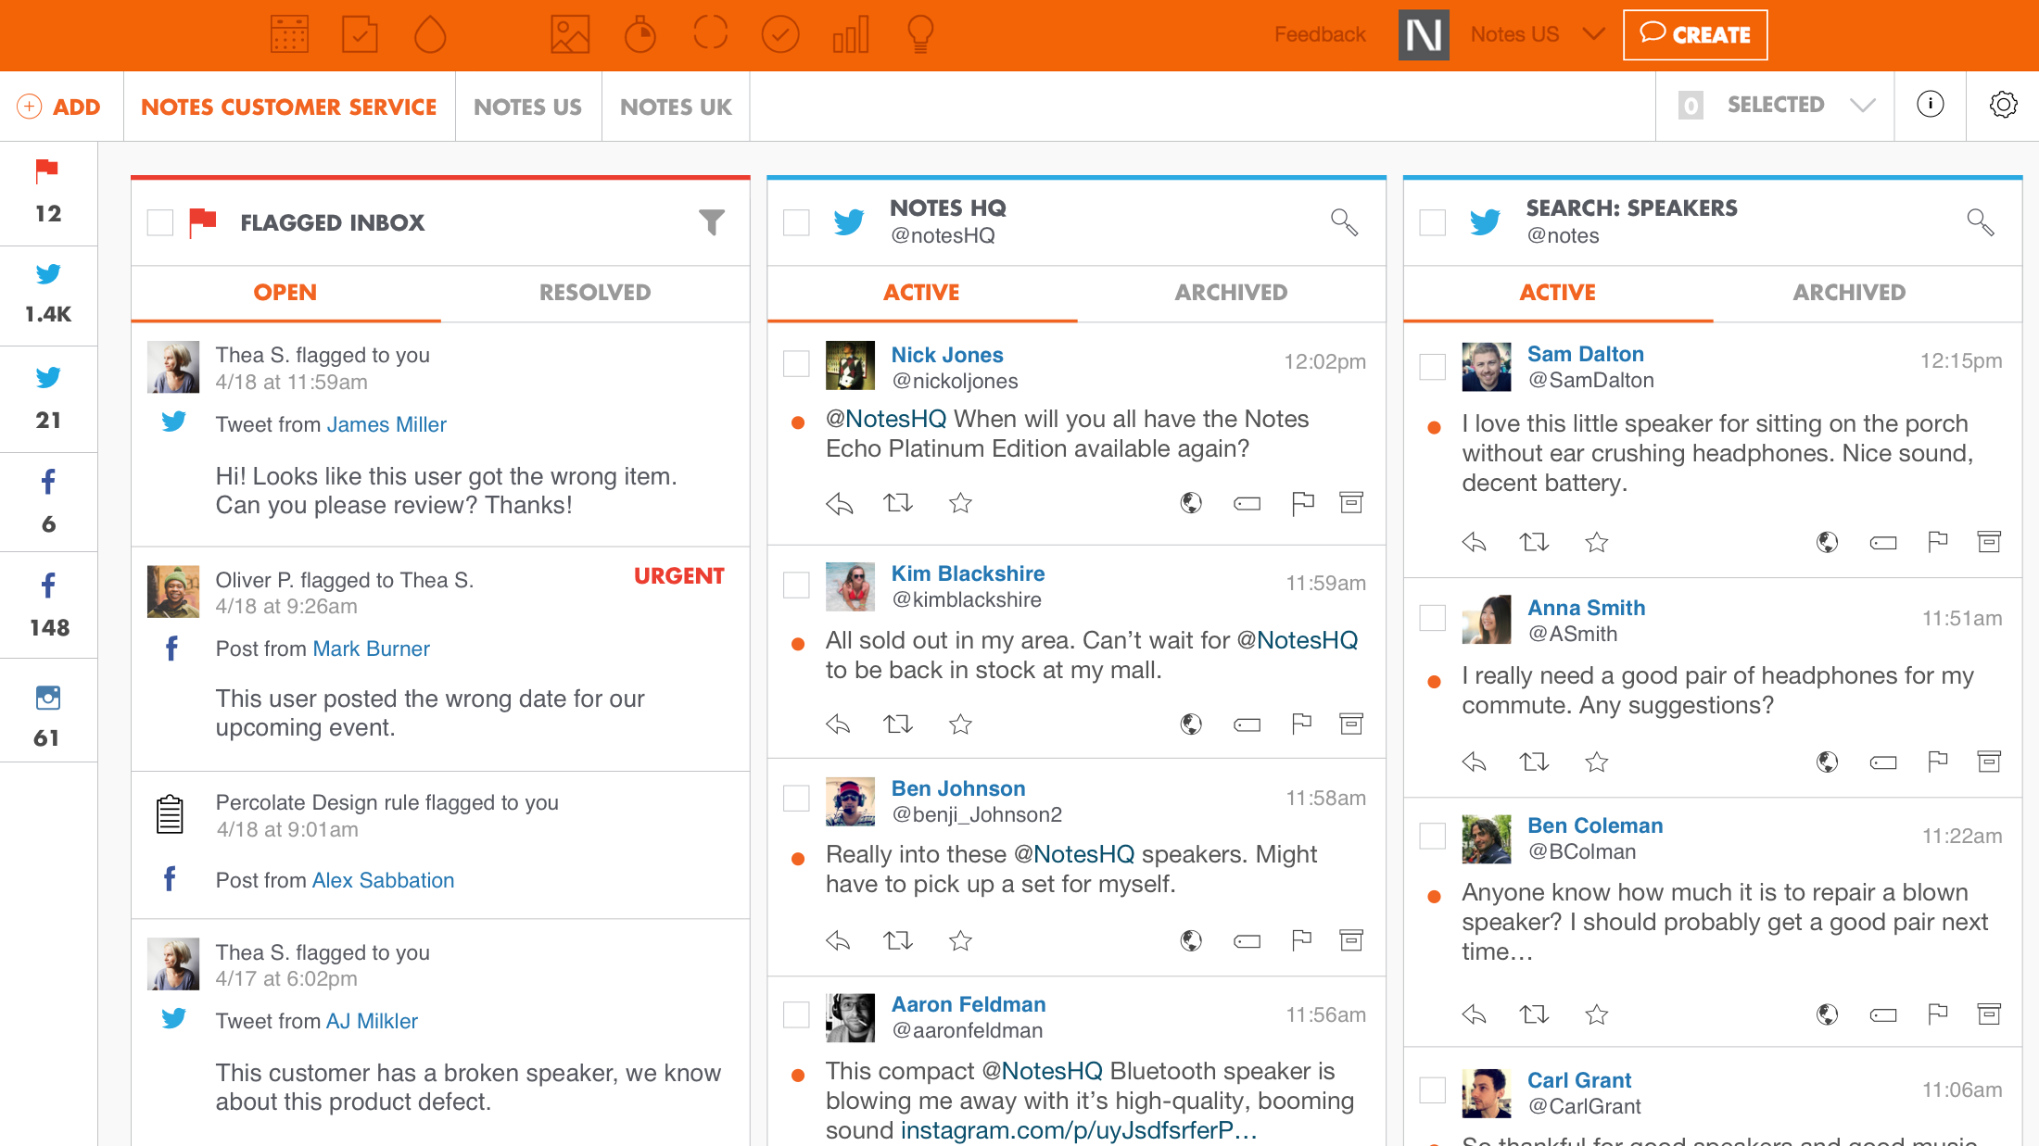Open the circled checkmark approvals icon

(x=780, y=34)
